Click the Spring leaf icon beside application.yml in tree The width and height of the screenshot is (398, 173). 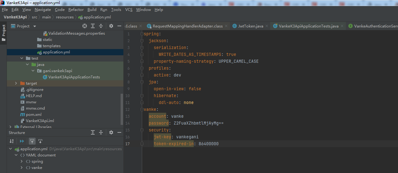point(39,52)
